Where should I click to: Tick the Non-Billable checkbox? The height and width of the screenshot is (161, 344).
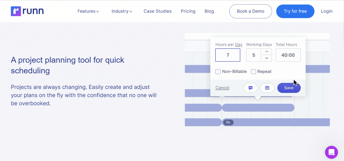(x=218, y=72)
